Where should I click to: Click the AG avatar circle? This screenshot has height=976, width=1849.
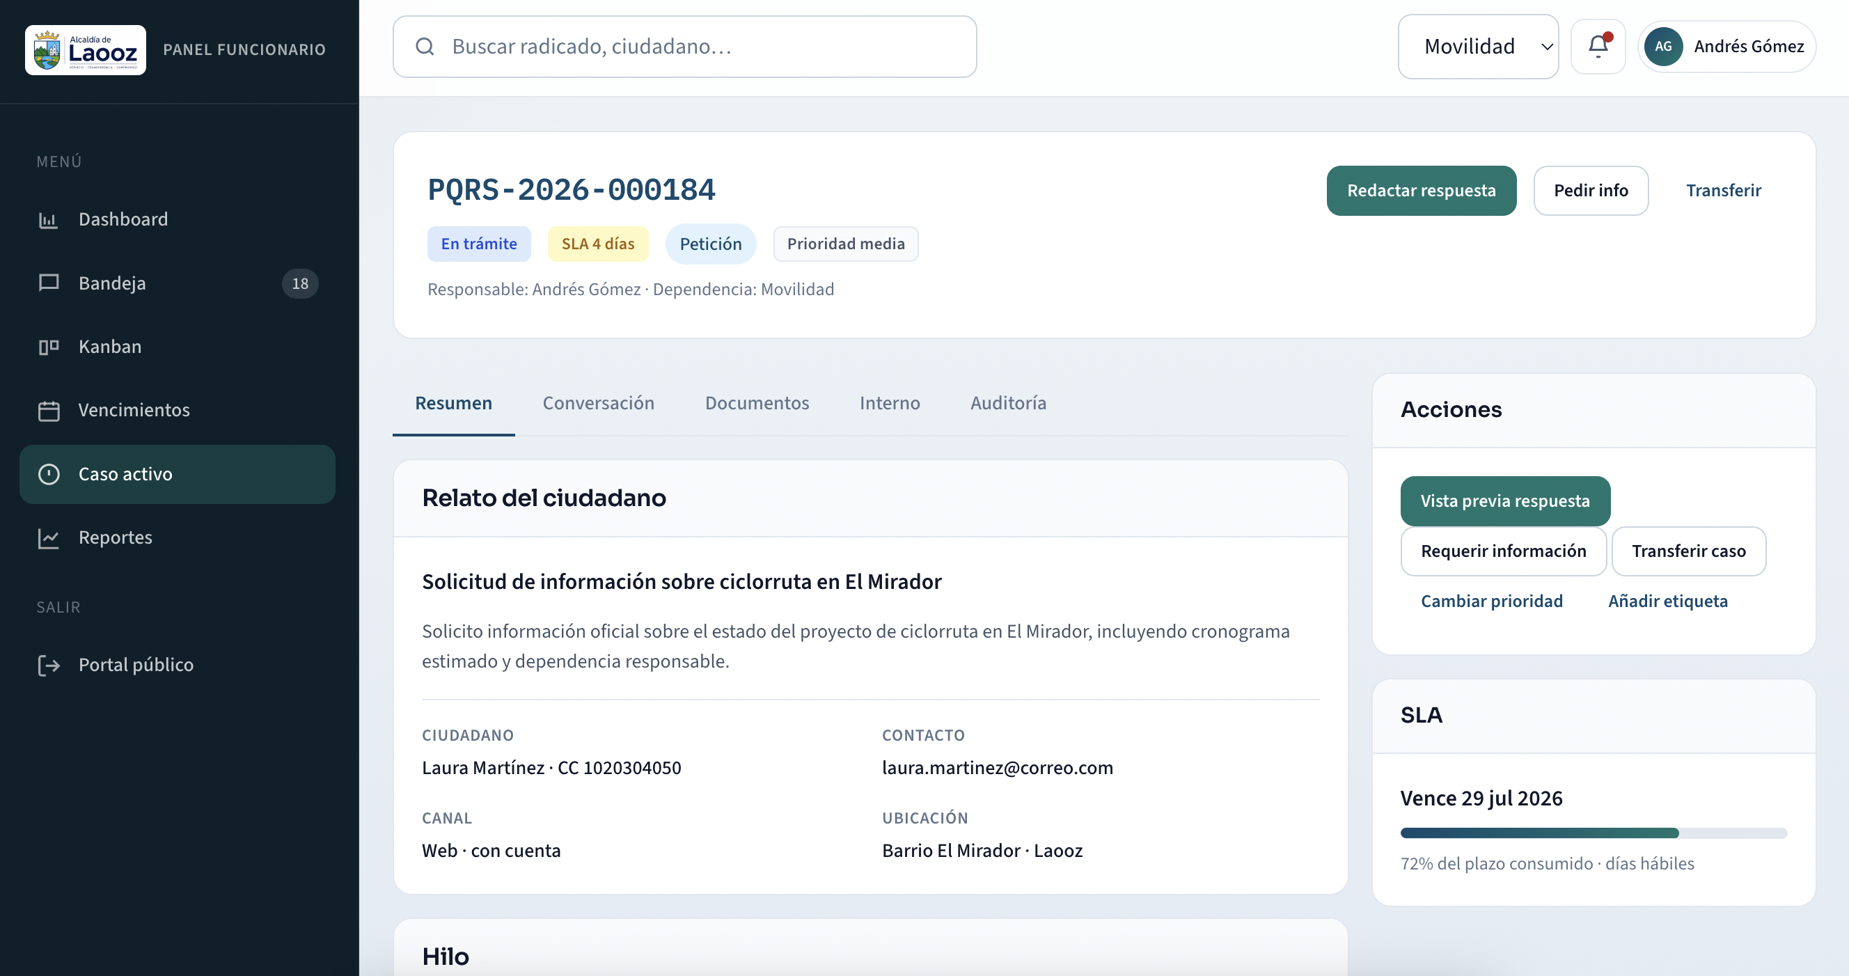[x=1663, y=47]
